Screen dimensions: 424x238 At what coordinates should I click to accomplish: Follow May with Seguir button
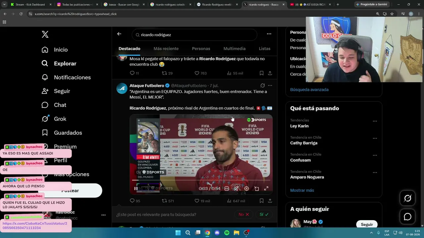point(367,224)
